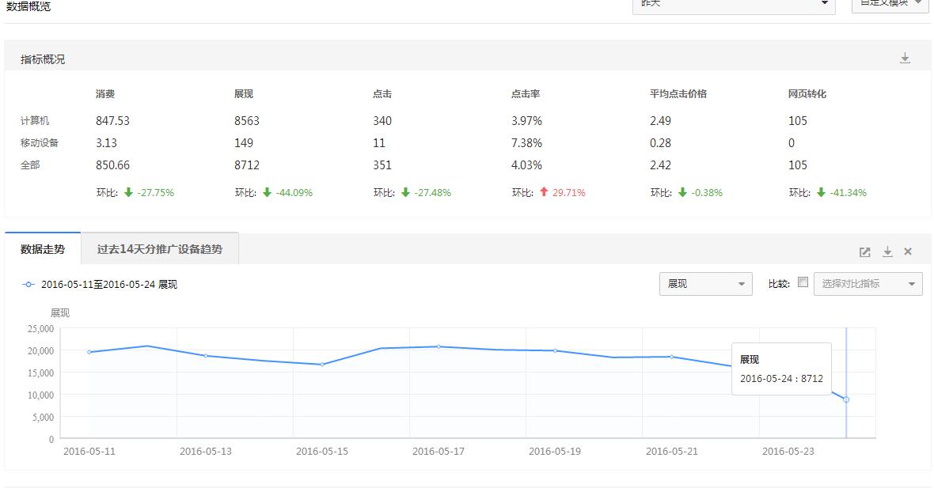The height and width of the screenshot is (488, 934).
Task: Click the 7.38% mobile click rate value
Action: 526,143
